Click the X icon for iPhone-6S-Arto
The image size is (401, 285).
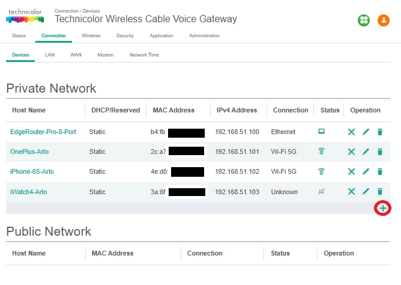coord(351,171)
